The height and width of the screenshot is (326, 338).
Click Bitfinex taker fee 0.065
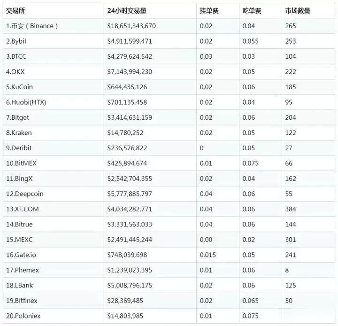[250, 301]
